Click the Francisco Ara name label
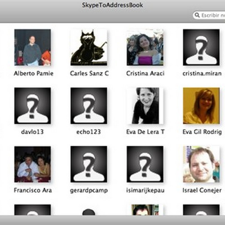225x225 pixels. point(33,190)
